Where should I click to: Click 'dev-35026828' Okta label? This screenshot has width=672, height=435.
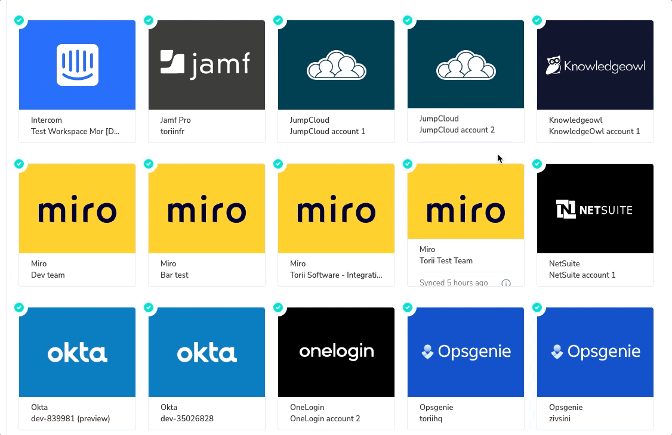coord(187,419)
